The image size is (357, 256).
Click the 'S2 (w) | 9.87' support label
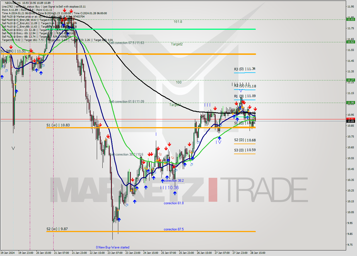coord(57,229)
